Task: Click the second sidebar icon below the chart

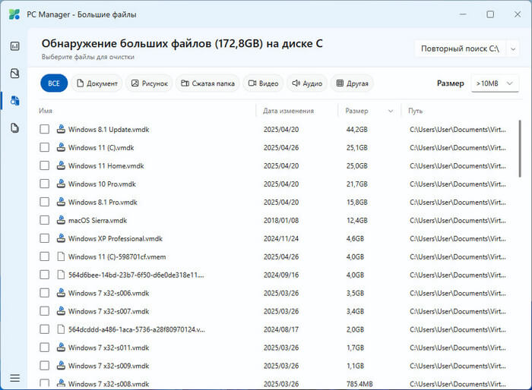Action: (x=14, y=74)
